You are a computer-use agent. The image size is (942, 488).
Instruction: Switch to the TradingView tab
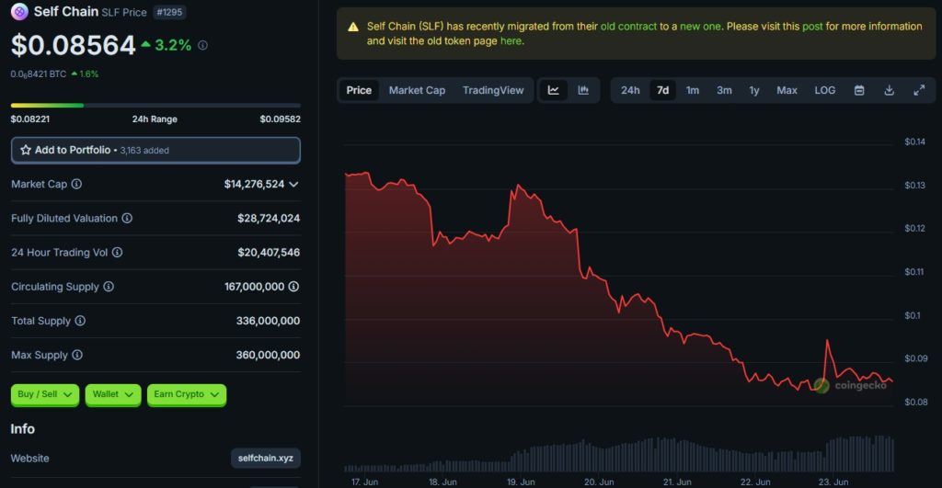(x=493, y=90)
